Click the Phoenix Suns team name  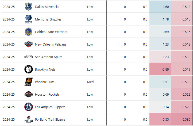[45, 82]
